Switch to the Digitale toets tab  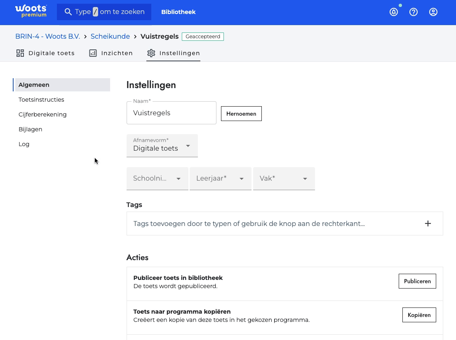45,53
